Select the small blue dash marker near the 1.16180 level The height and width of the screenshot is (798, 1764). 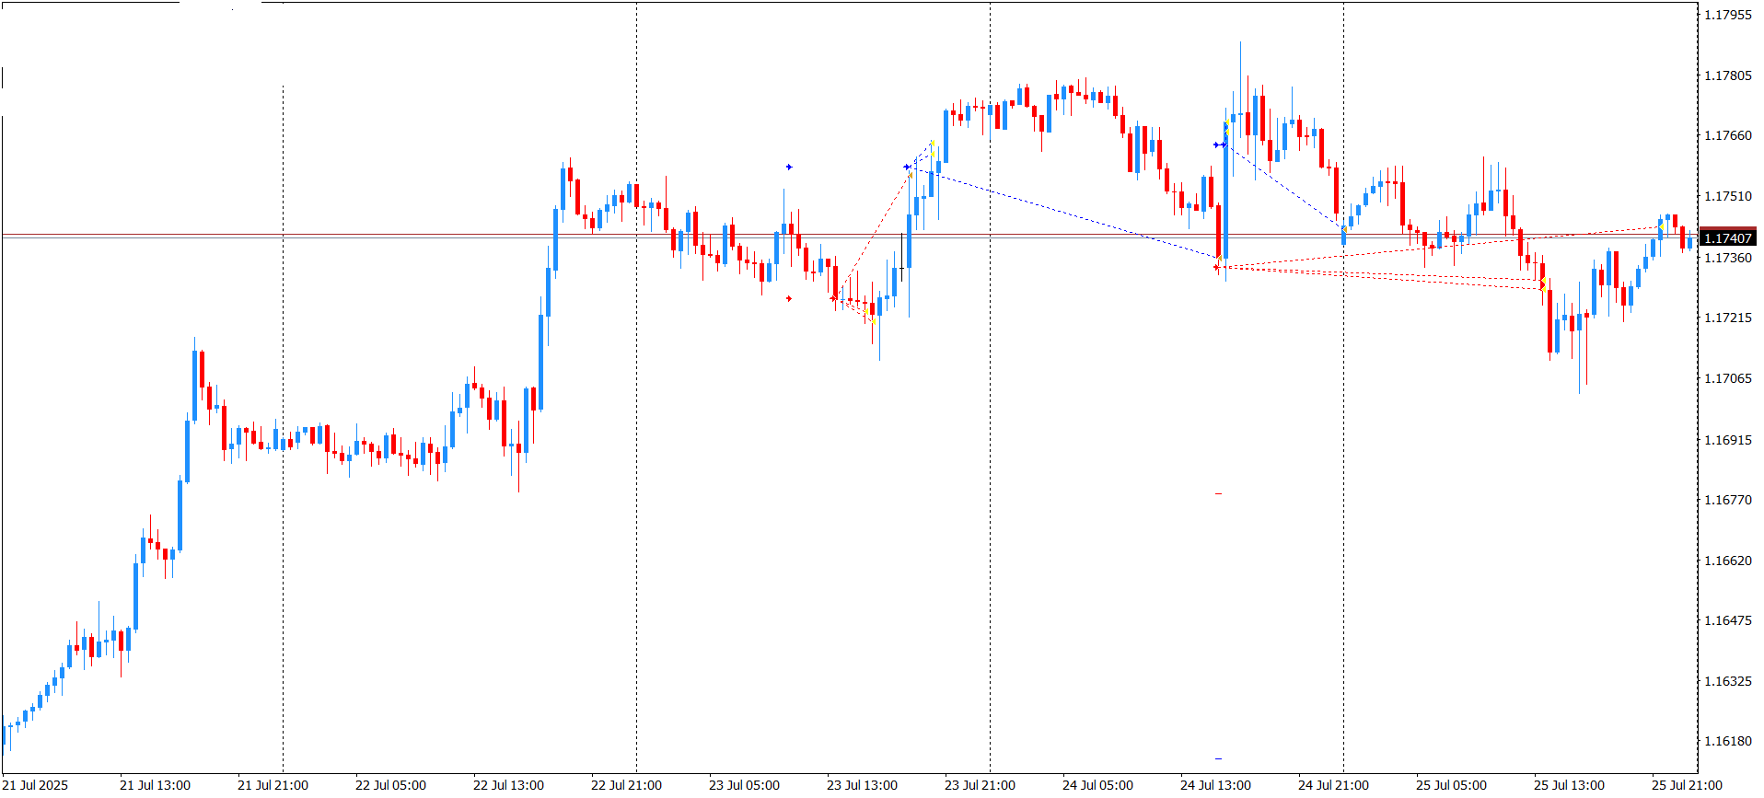1218,758
